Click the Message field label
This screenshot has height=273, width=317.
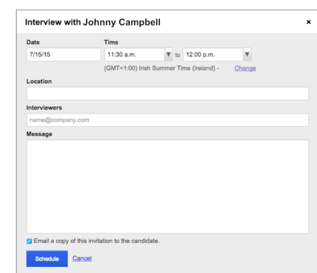[39, 134]
